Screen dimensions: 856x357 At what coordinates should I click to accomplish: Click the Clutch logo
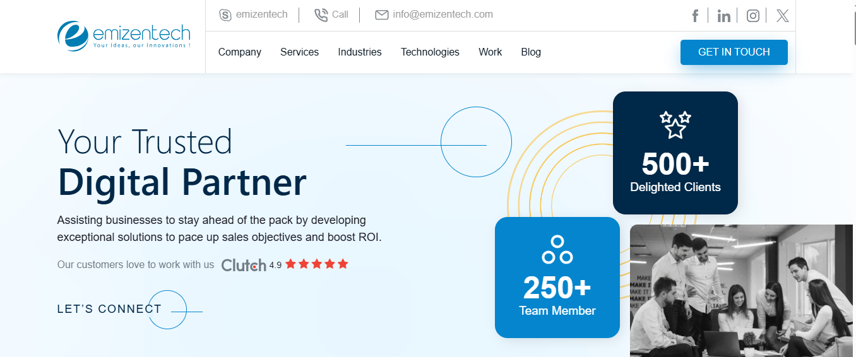coord(244,265)
